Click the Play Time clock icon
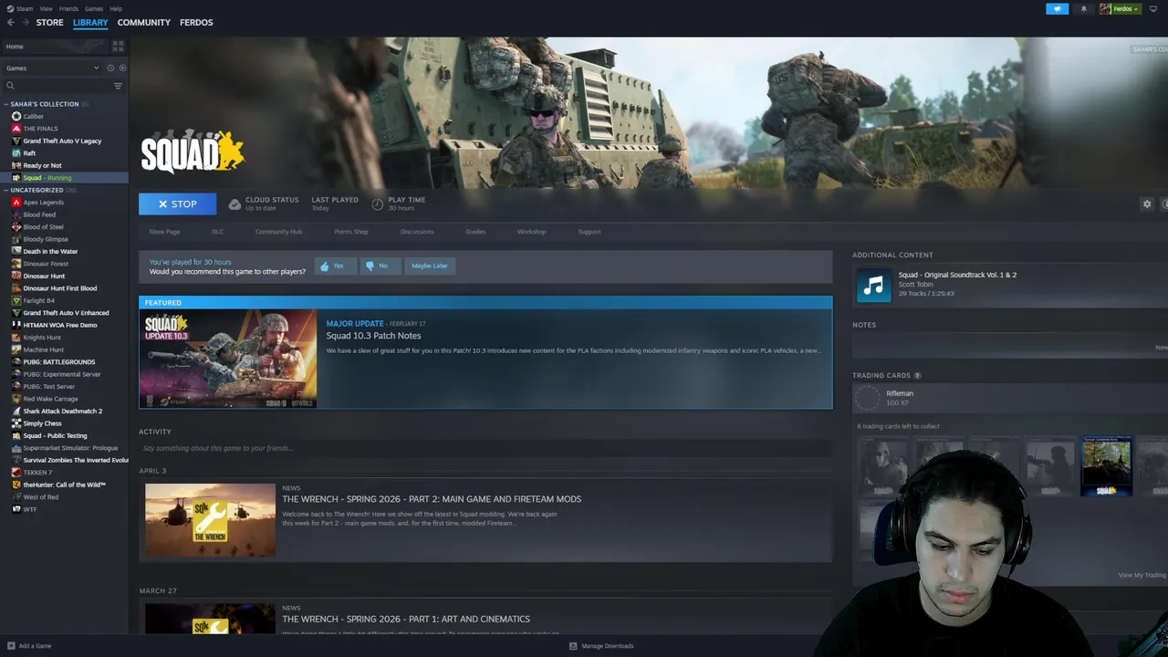 (378, 203)
